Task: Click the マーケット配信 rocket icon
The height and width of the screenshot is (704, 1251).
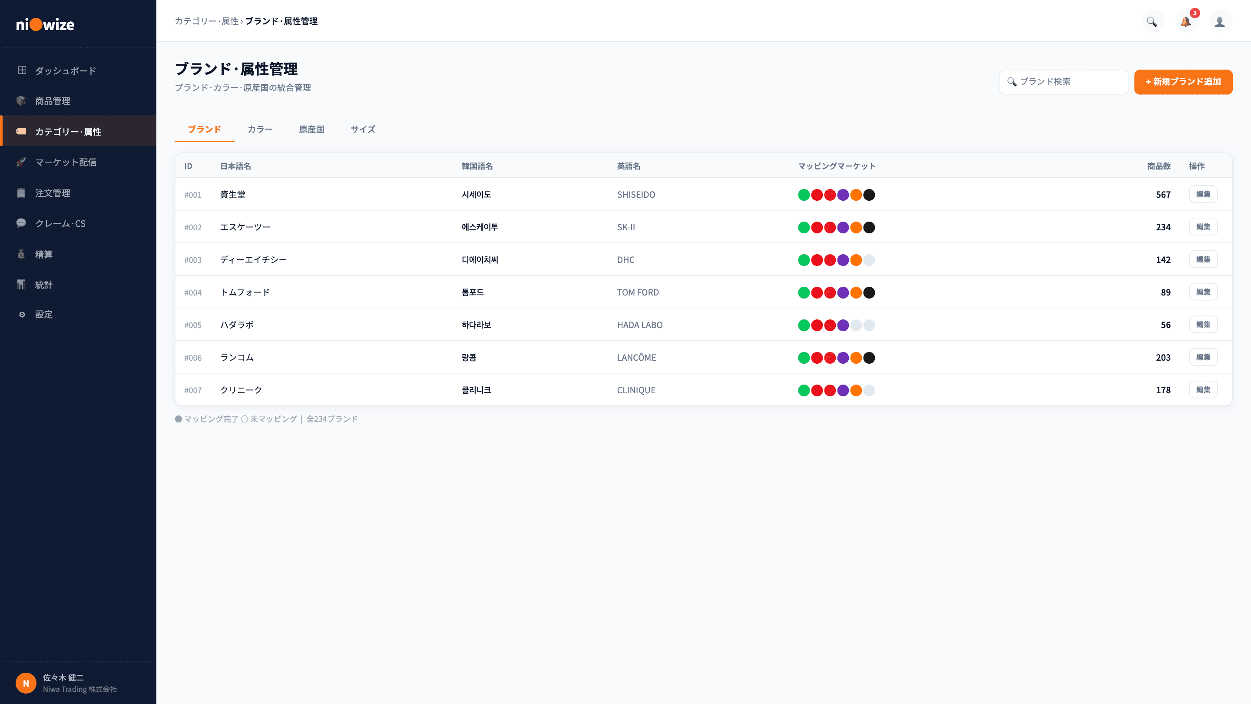Action: click(21, 162)
